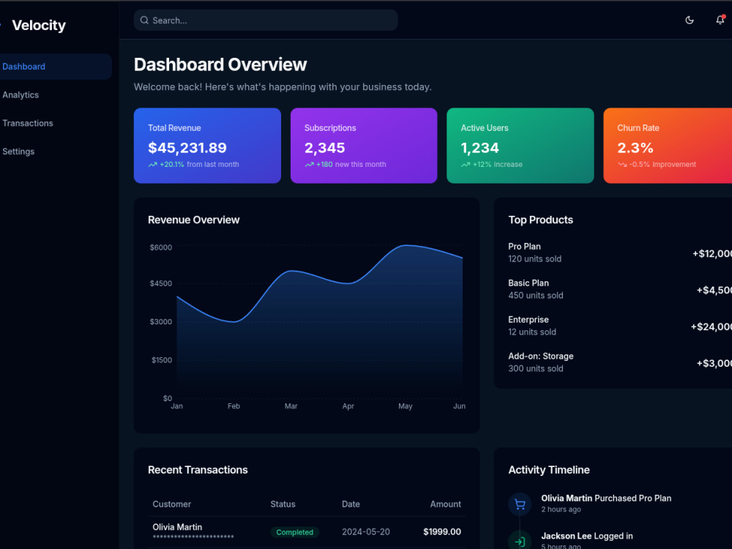The width and height of the screenshot is (732, 549).
Task: Click the Activity Timeline heading
Action: (x=549, y=470)
